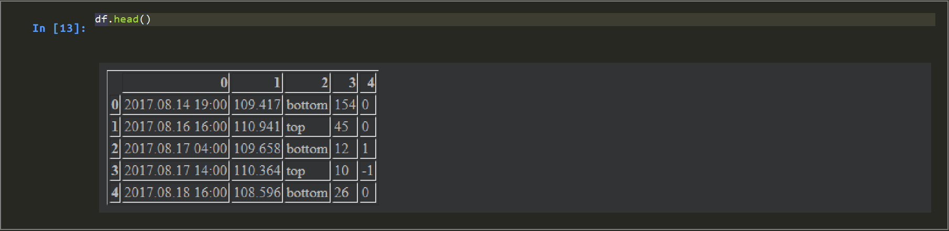
Task: Select the cell showing -1
Action: [x=367, y=171]
